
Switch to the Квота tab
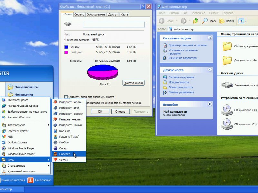pyautogui.click(x=124, y=14)
